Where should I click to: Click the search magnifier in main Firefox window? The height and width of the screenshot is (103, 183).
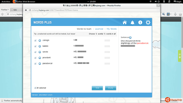(x=163, y=14)
